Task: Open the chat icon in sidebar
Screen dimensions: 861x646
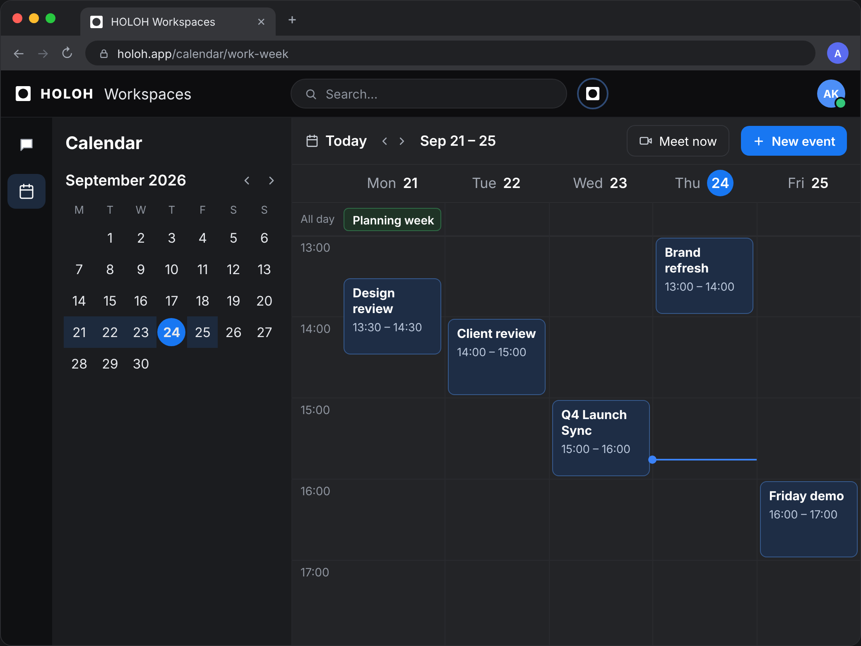Action: pyautogui.click(x=26, y=144)
